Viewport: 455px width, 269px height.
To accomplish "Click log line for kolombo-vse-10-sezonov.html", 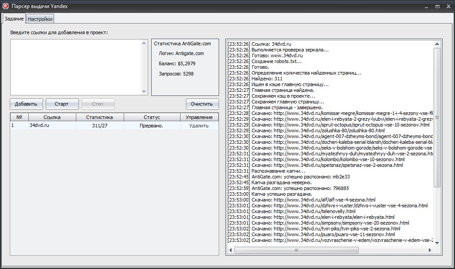I will (x=316, y=159).
